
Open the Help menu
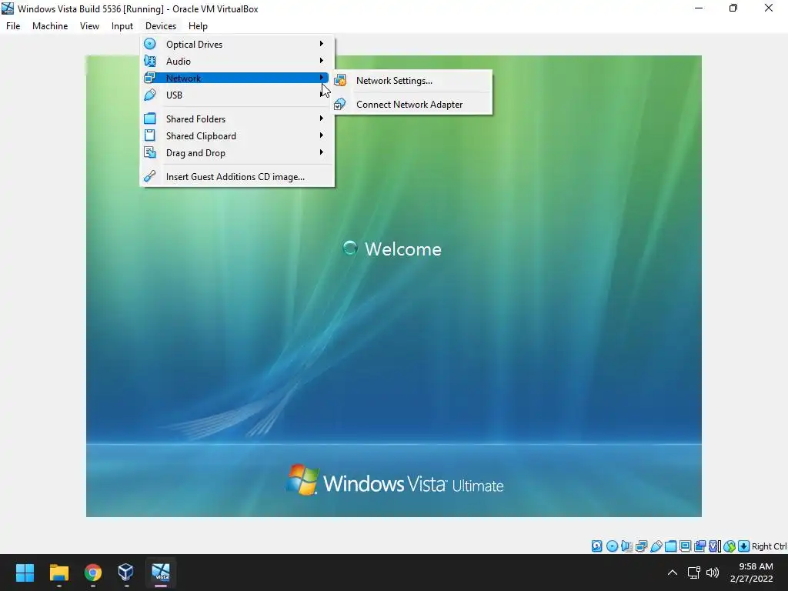198,26
